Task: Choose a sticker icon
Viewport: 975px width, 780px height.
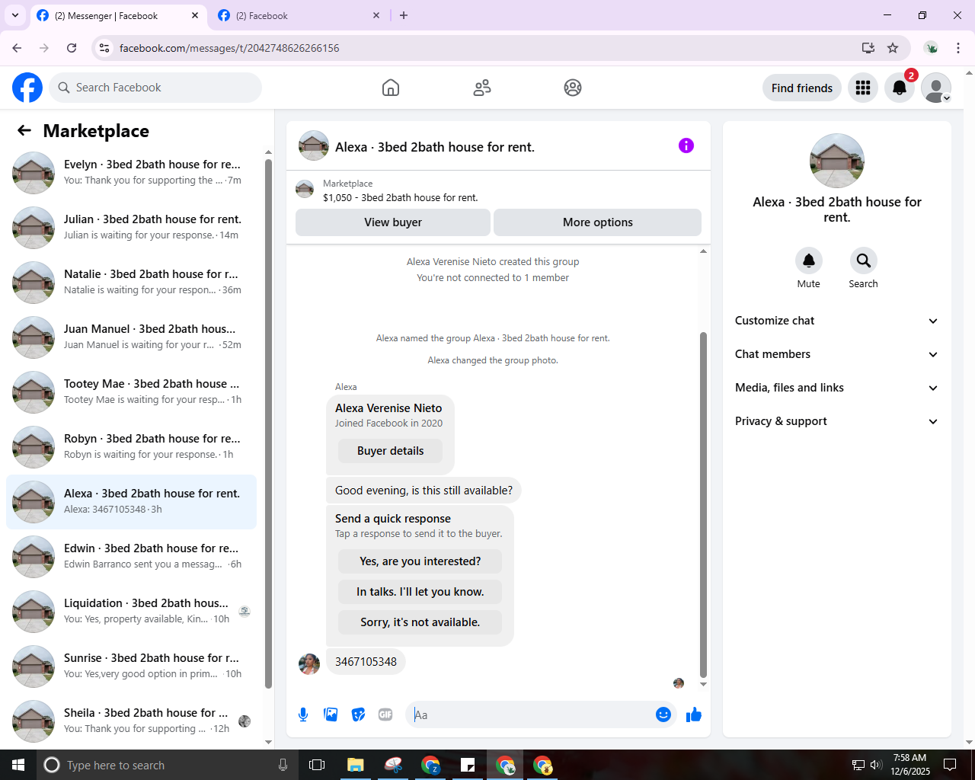Action: (x=358, y=714)
